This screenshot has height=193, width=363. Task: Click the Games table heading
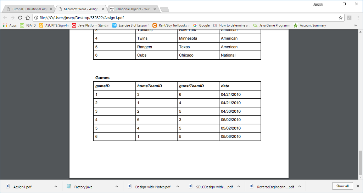(x=102, y=78)
